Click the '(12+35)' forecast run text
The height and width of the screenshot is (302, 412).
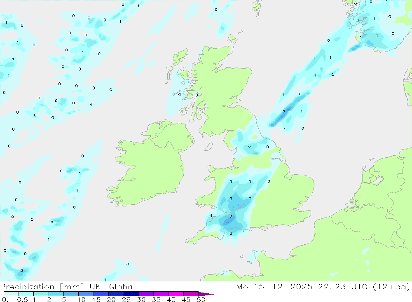[x=391, y=286]
